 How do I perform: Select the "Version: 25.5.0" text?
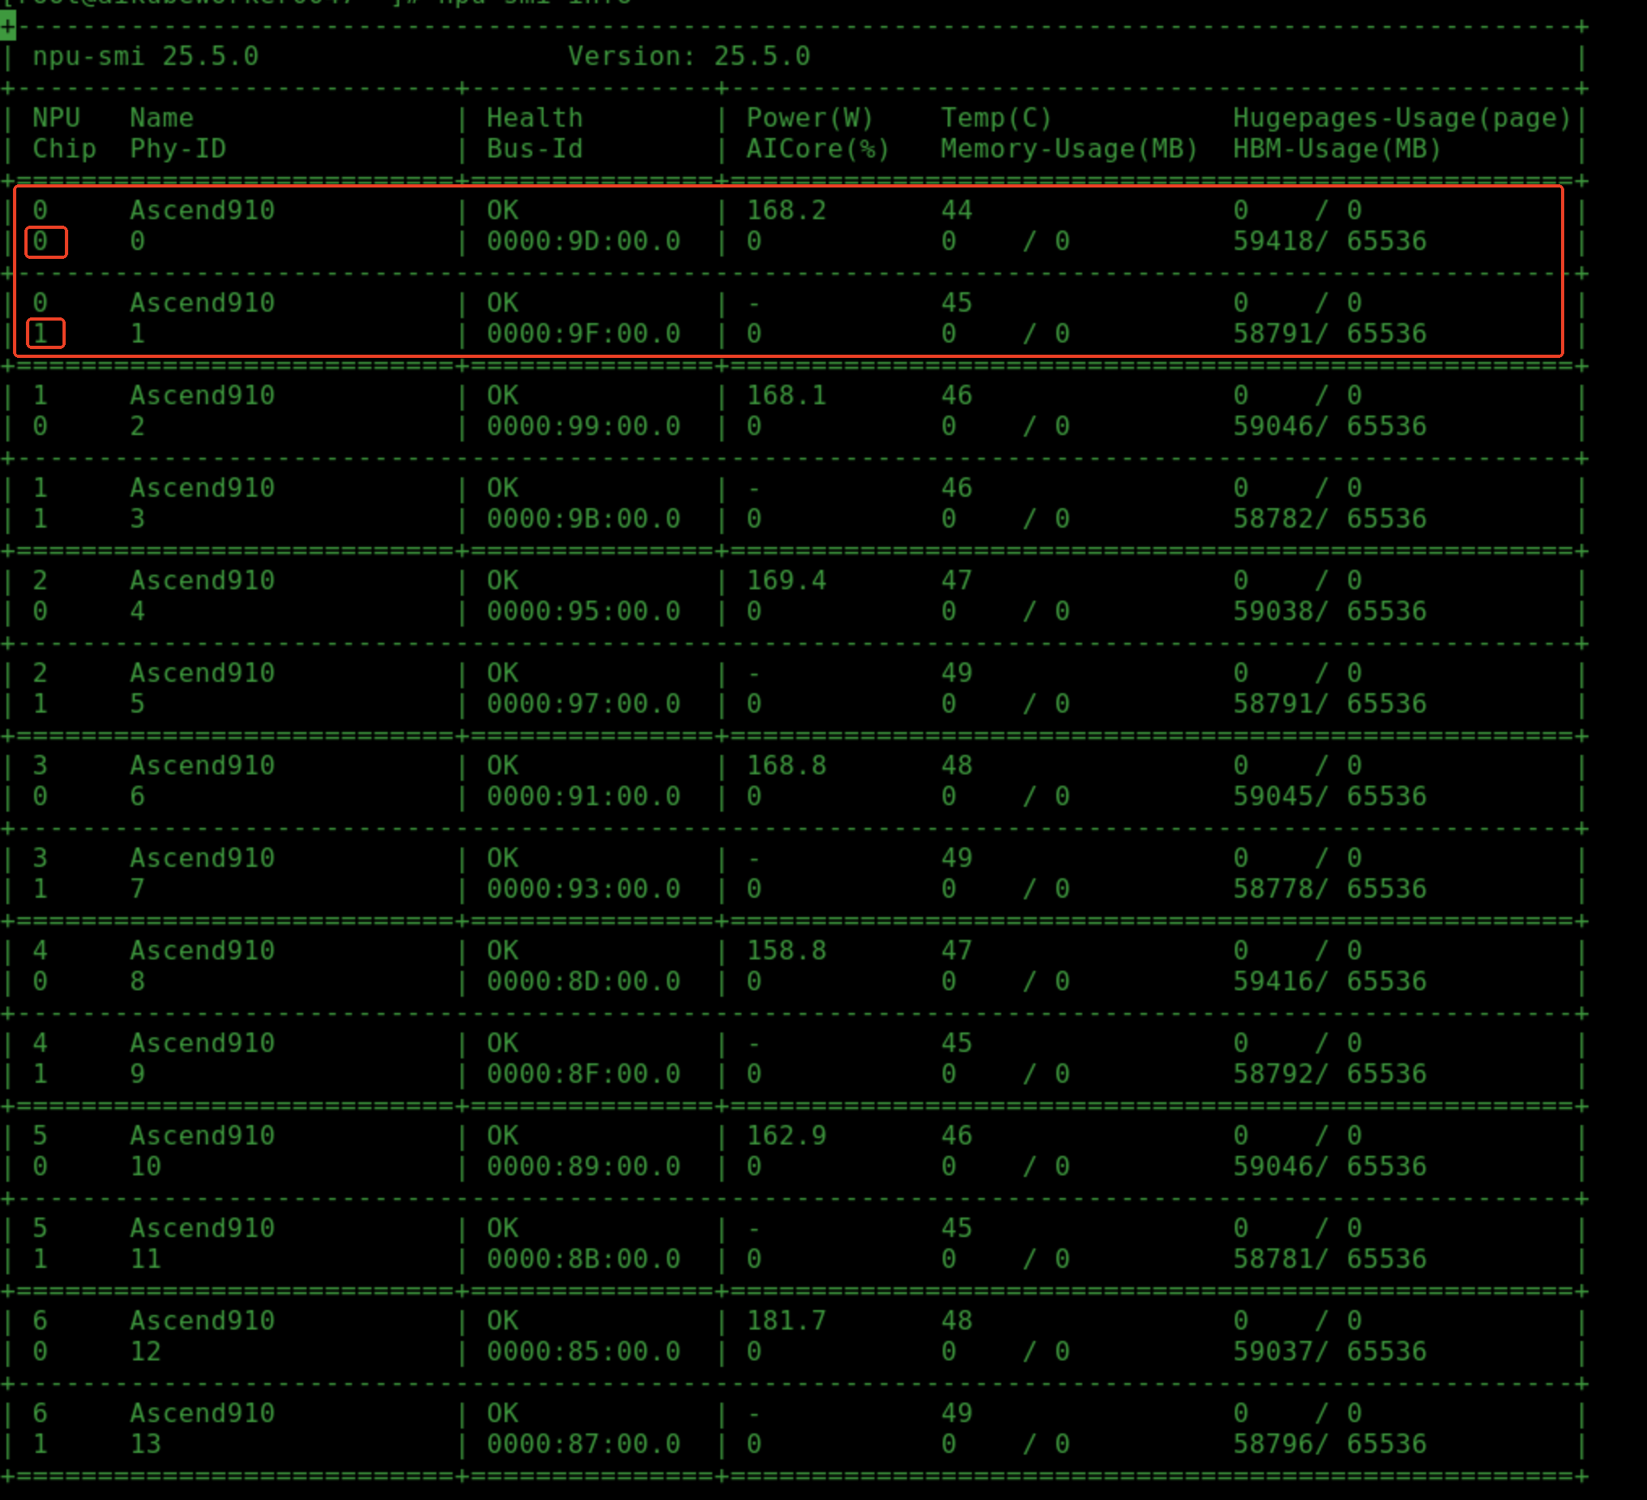[x=689, y=56]
